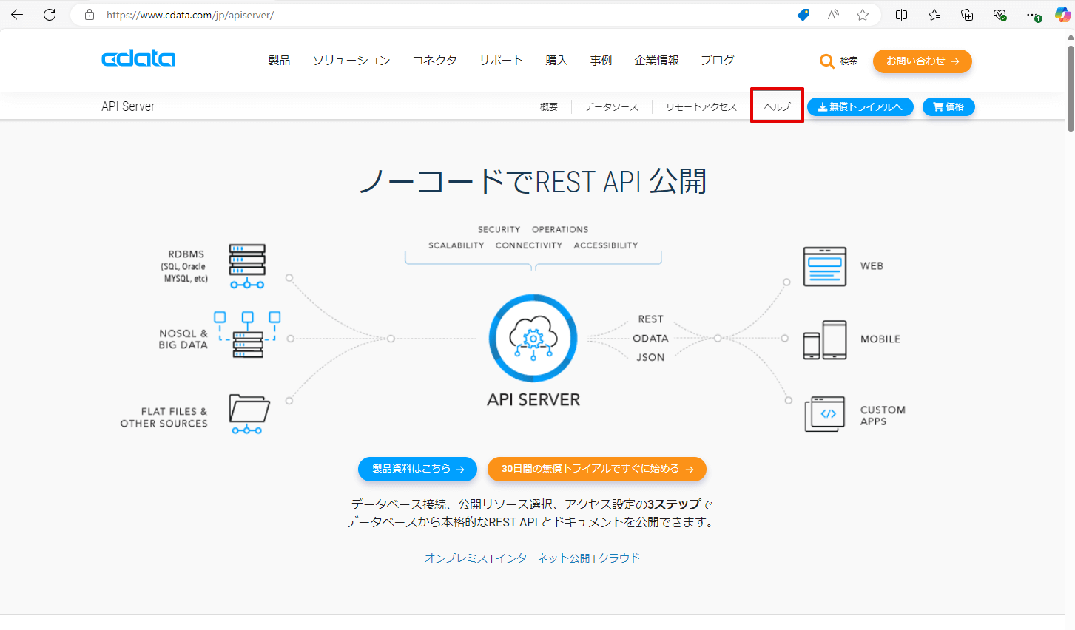Switch to the データソース tab

(612, 107)
